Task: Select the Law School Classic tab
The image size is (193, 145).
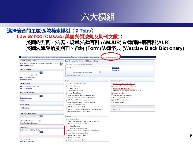Action: [110, 57]
